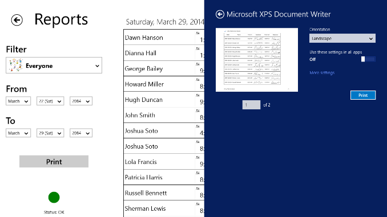This screenshot has height=217, width=387.
Task: Click the Everyone filter group icon
Action: pyautogui.click(x=15, y=65)
